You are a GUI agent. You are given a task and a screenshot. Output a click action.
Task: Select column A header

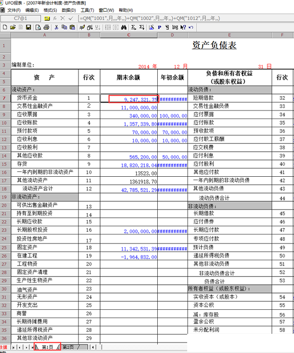tap(45, 35)
